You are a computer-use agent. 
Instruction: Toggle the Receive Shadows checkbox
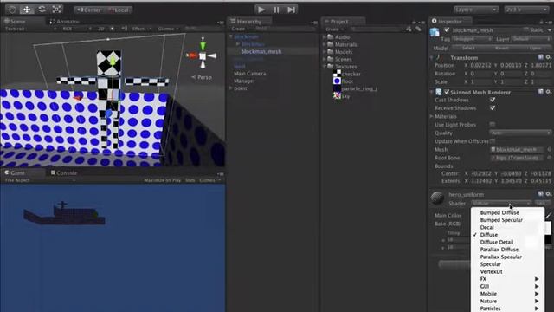click(493, 107)
